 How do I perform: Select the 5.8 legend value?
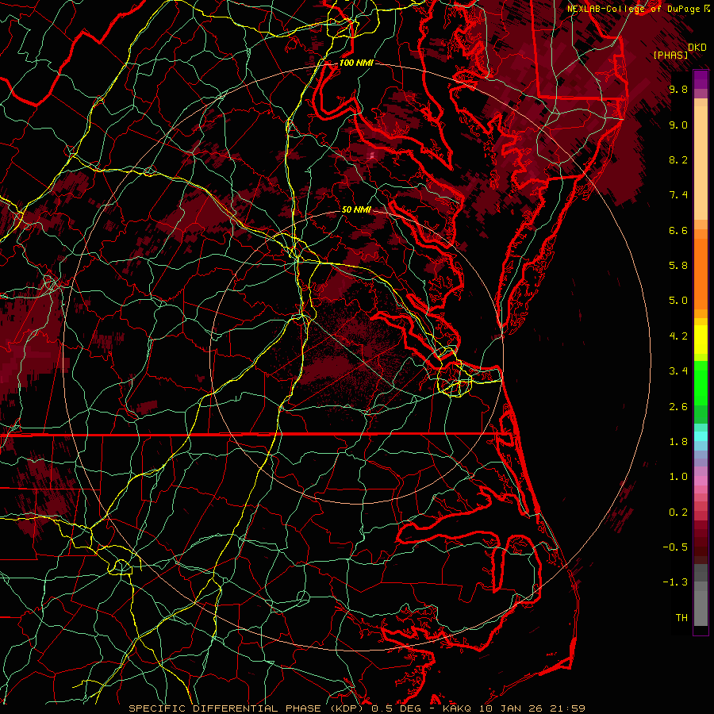[678, 266]
